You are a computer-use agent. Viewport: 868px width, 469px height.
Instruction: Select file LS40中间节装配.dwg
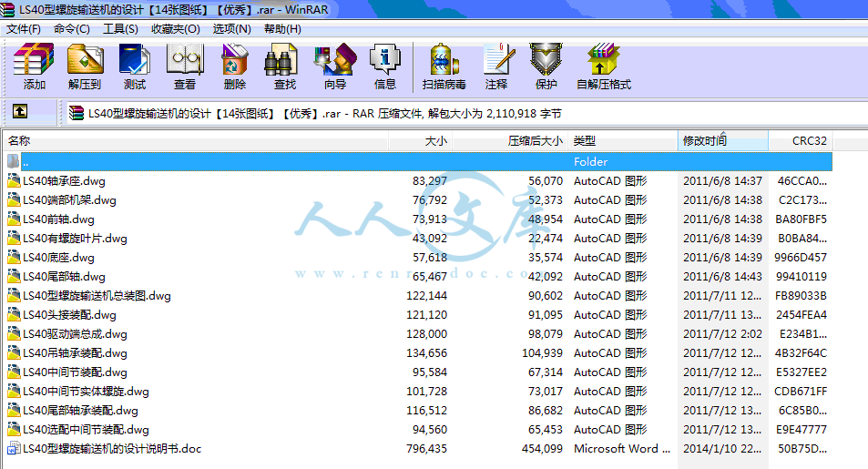pos(76,372)
